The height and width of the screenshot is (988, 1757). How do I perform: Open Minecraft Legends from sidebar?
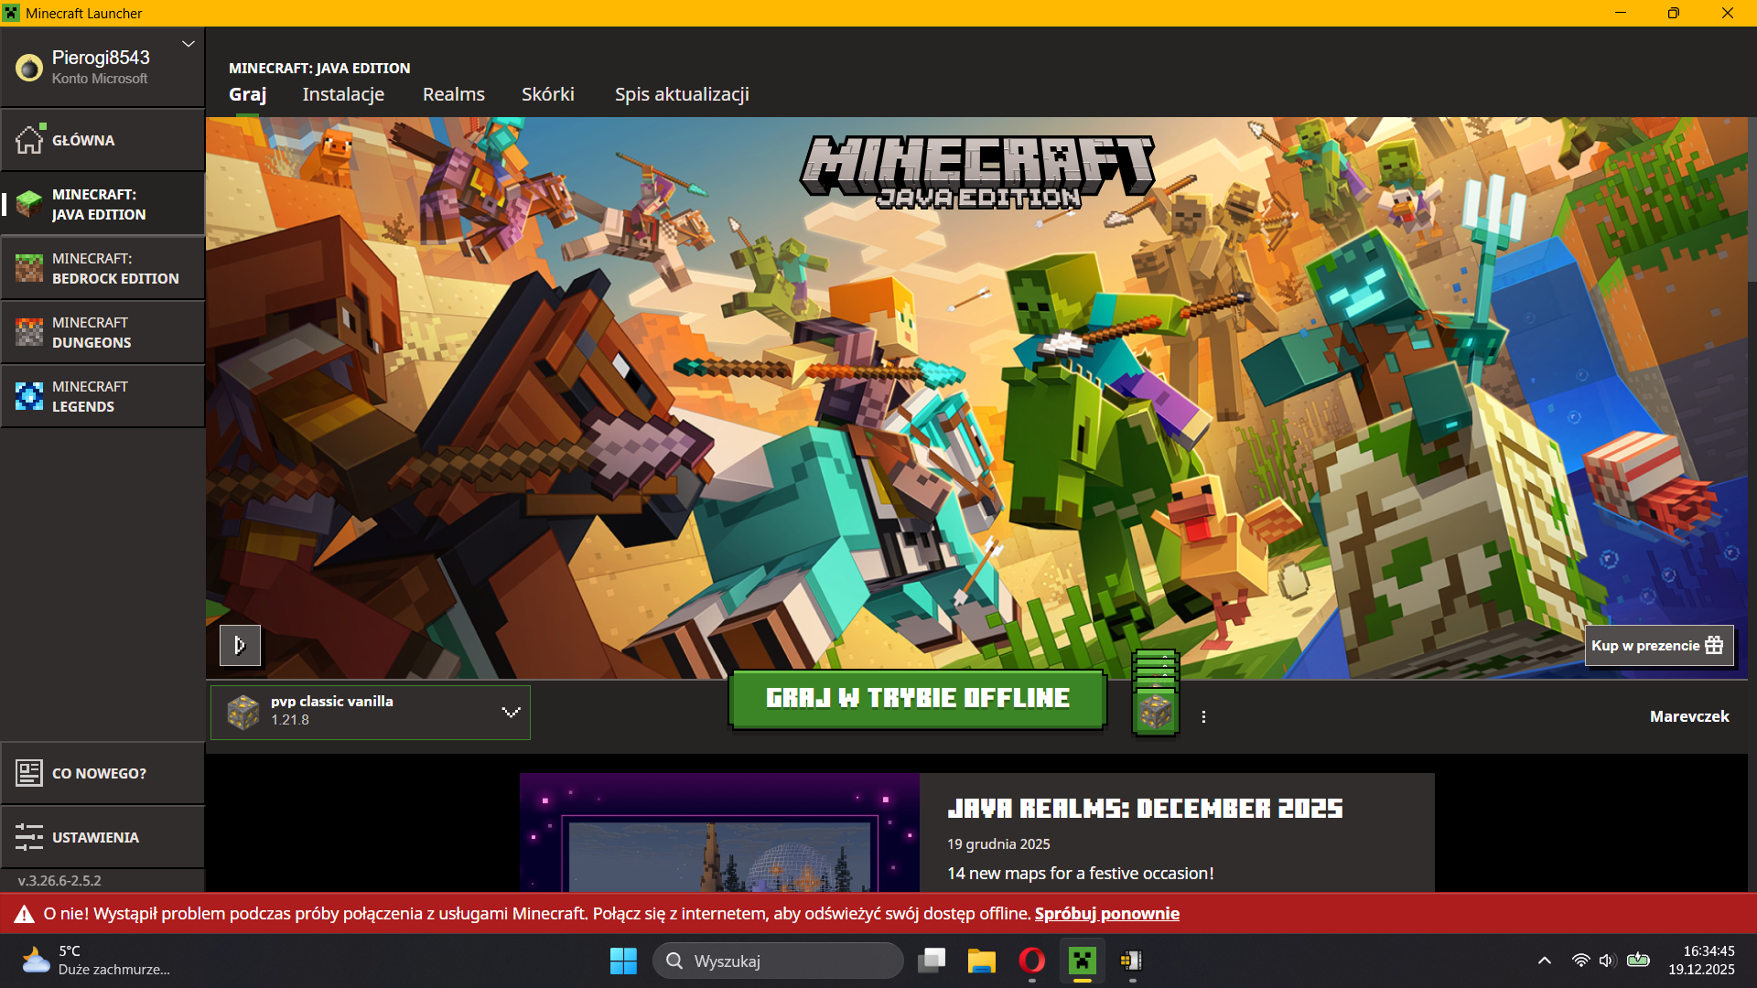pyautogui.click(x=29, y=396)
